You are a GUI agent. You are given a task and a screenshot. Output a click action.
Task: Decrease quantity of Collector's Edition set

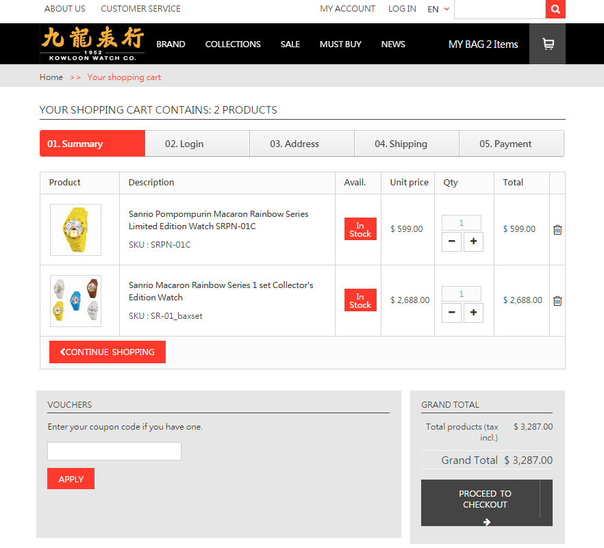pos(451,313)
